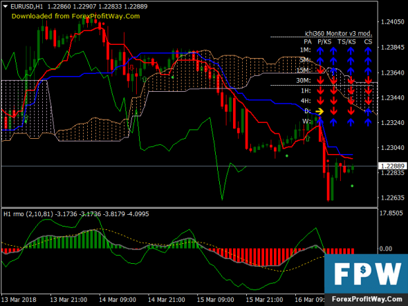
Task: Click the PA column header
Action: (308, 42)
